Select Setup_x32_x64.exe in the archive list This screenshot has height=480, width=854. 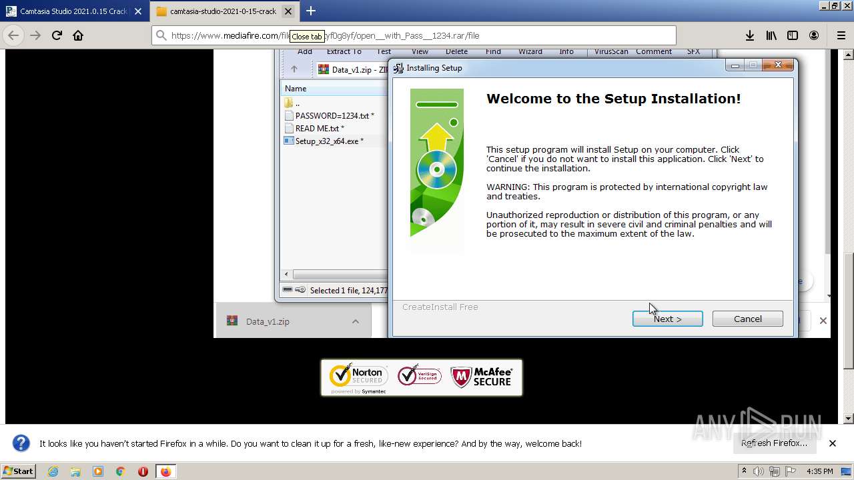324,141
